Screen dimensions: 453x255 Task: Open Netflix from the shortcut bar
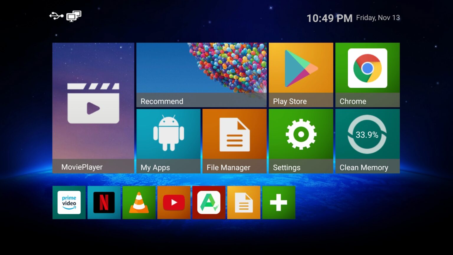click(104, 202)
